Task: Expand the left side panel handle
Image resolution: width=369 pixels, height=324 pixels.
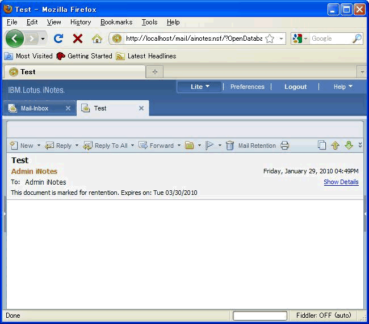Action: click(5, 214)
